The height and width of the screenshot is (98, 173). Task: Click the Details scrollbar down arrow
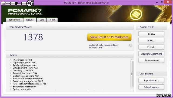tap(132, 90)
